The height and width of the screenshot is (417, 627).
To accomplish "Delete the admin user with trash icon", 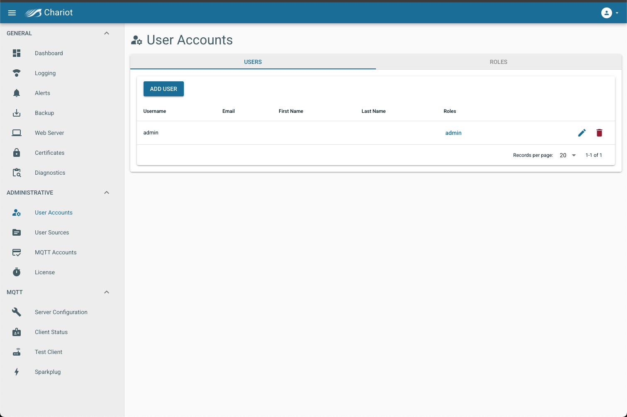I will point(599,133).
